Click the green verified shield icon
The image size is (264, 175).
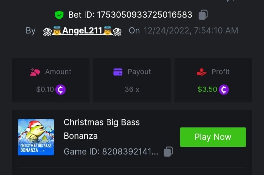click(59, 15)
